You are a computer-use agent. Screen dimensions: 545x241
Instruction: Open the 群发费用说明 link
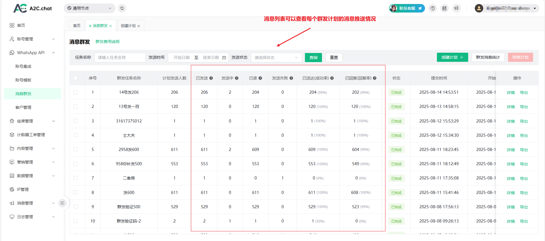[x=108, y=42]
